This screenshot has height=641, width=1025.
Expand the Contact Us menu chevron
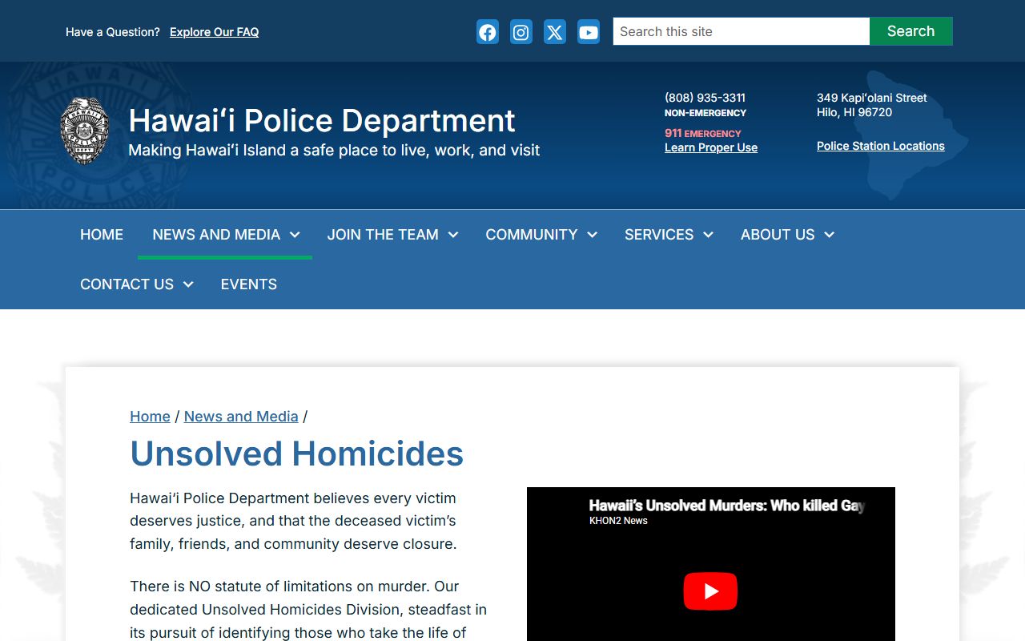click(x=188, y=284)
